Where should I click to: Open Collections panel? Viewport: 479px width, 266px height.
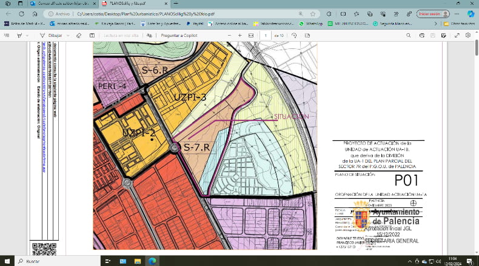pos(370,14)
